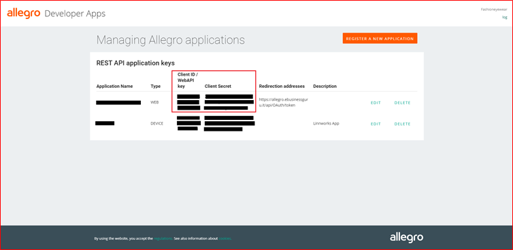Open the regulations link in footer

pyautogui.click(x=163, y=238)
